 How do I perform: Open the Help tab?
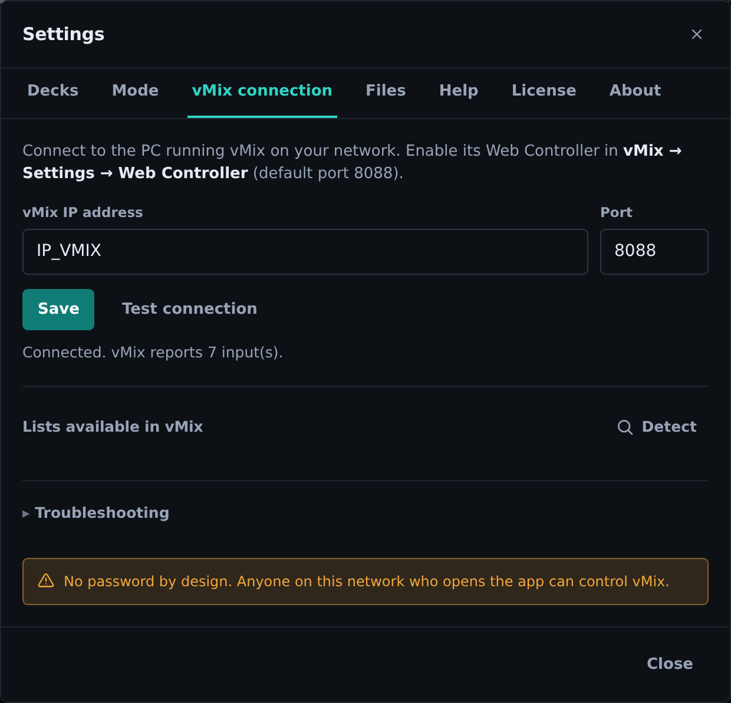pyautogui.click(x=459, y=90)
